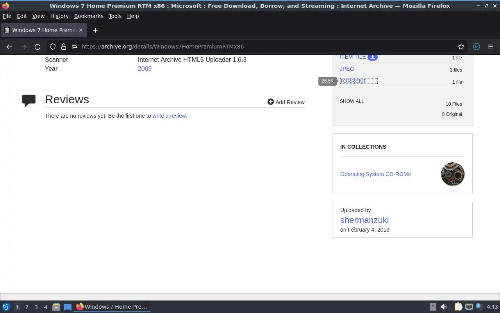Screen dimensions: 500x313
Task: Open the File menu
Action: click(x=7, y=16)
